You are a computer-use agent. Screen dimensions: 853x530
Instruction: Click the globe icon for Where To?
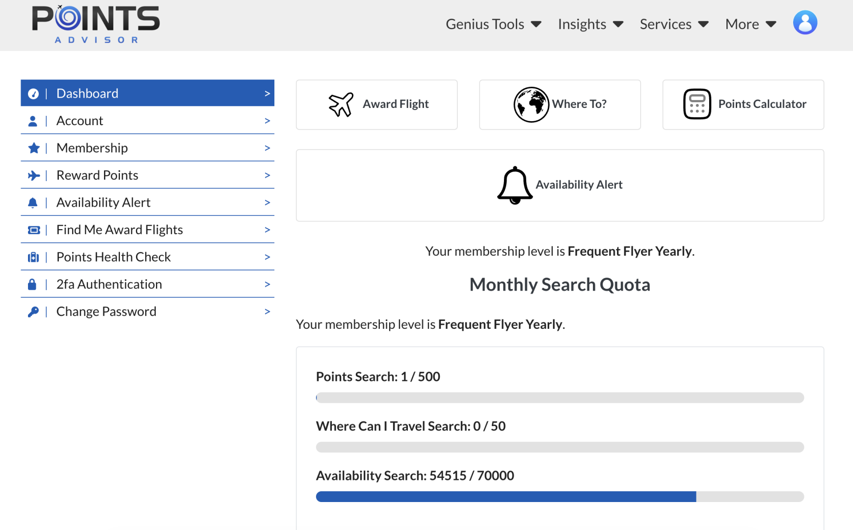531,105
